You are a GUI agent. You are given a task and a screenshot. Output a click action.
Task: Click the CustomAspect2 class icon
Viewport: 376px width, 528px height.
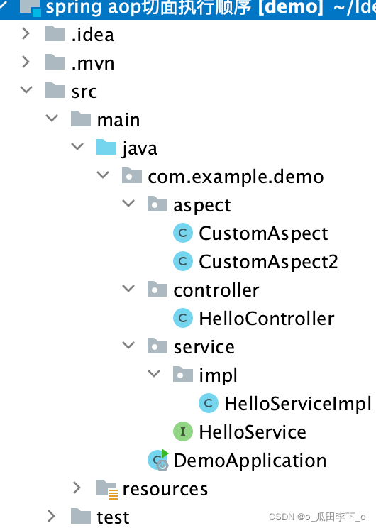(x=183, y=261)
